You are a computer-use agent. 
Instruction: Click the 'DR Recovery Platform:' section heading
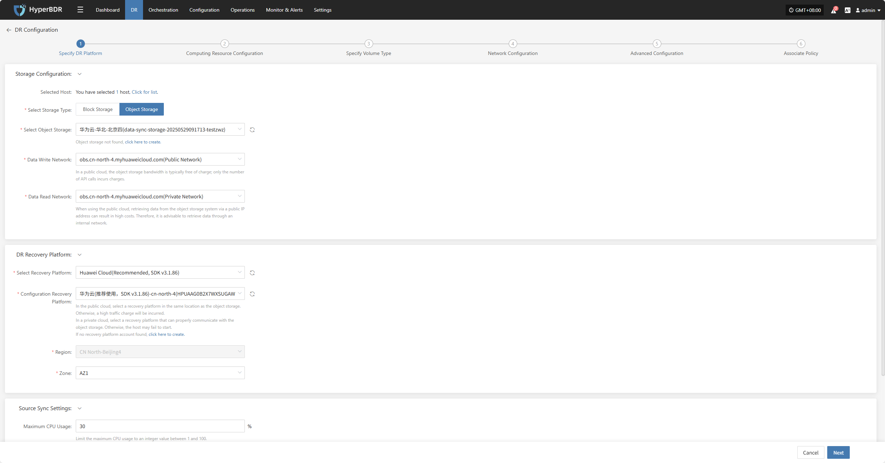44,255
